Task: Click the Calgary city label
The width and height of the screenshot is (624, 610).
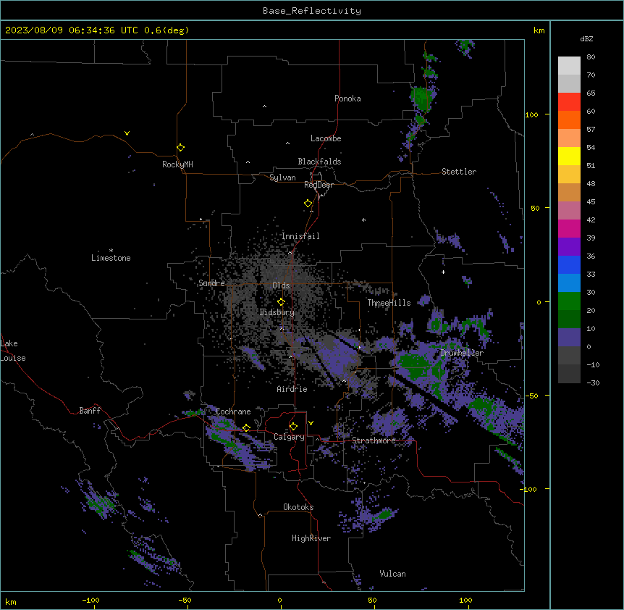Action: 289,437
